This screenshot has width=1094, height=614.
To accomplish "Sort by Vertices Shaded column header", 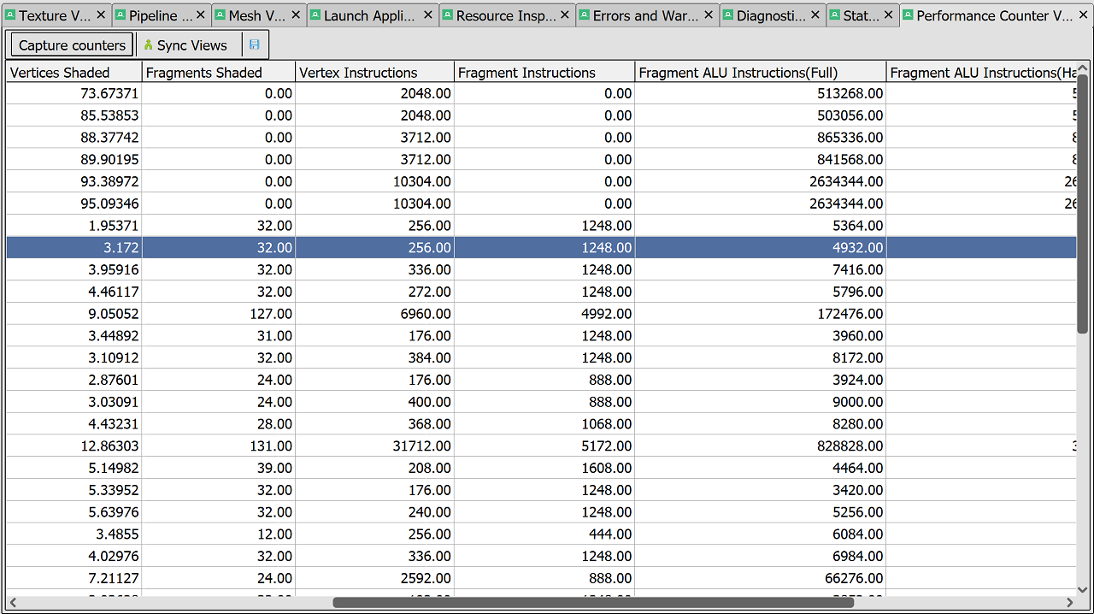I will point(74,73).
